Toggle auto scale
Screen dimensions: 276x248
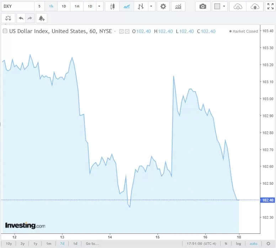253,244
